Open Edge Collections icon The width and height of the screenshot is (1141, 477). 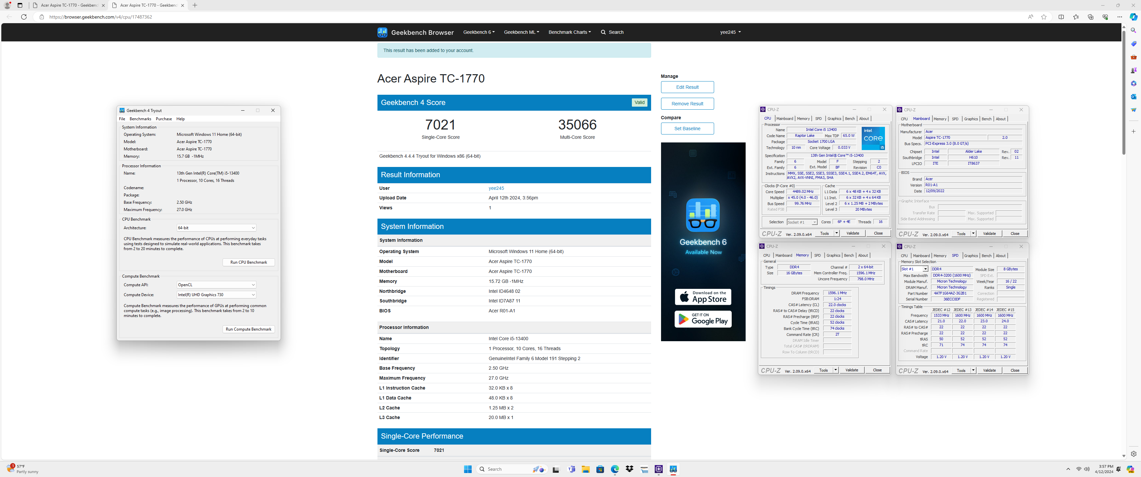click(1091, 17)
